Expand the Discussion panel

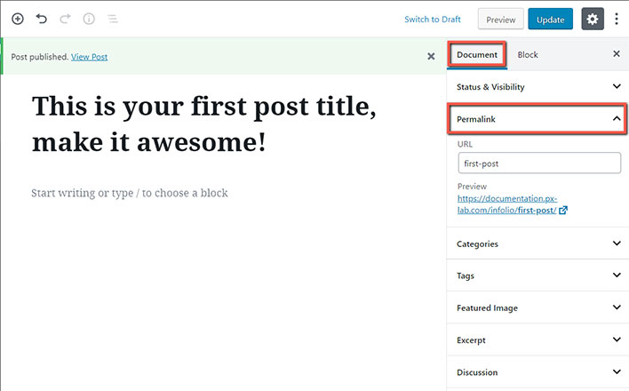click(537, 371)
